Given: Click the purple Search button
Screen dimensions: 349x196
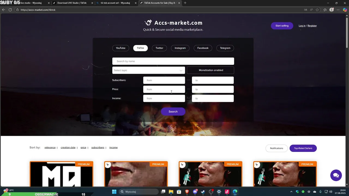Looking at the screenshot, I should [173, 112].
